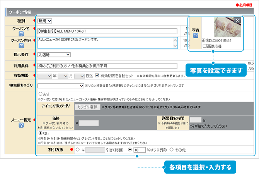Remove the photo with the X button
This screenshot has height=174, width=259.
click(x=237, y=20)
